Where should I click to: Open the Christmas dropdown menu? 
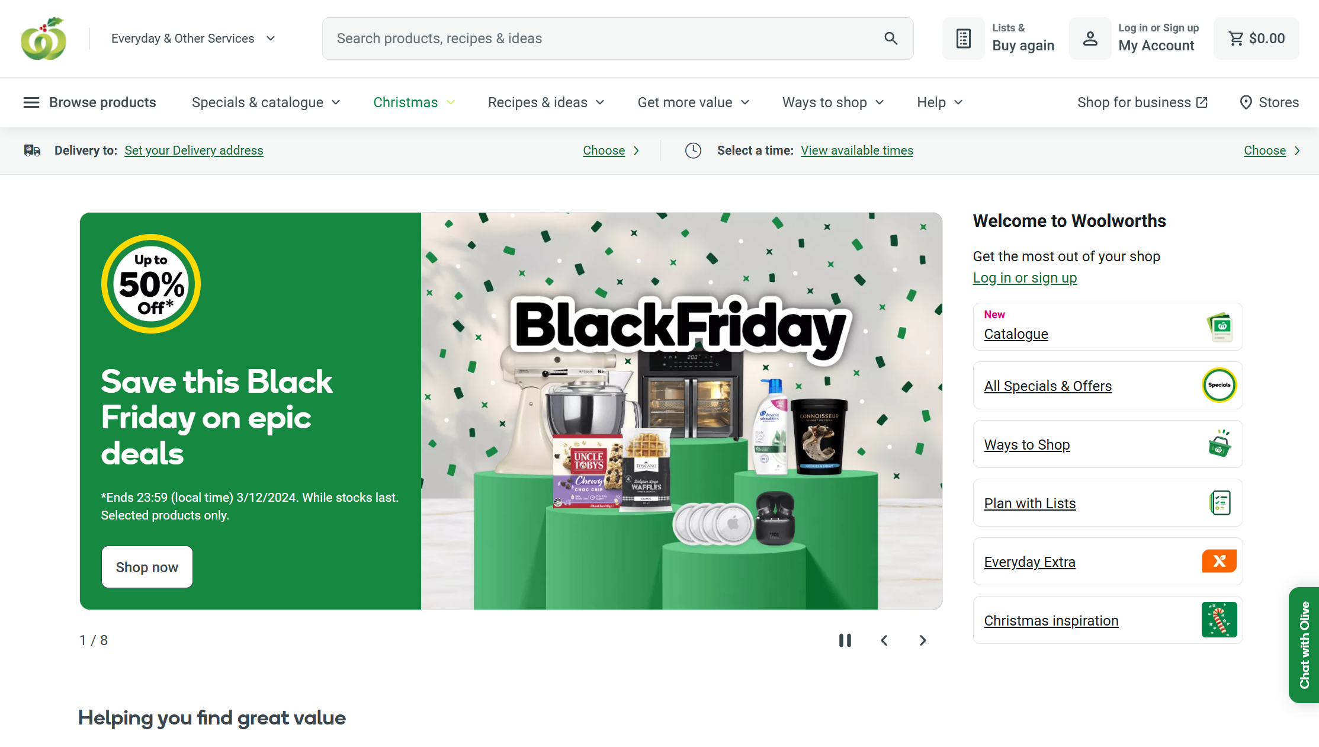(x=414, y=102)
